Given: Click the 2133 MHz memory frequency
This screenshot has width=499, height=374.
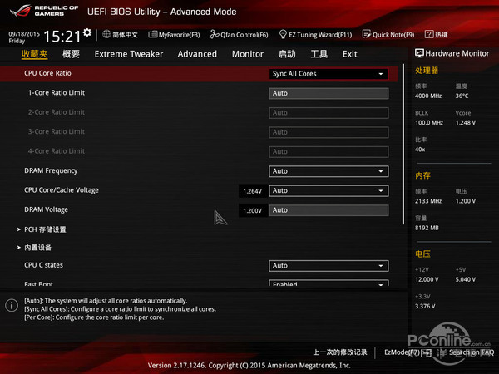Looking at the screenshot, I should [428, 201].
